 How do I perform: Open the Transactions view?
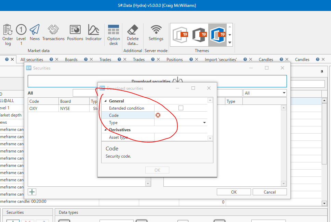pos(53,33)
